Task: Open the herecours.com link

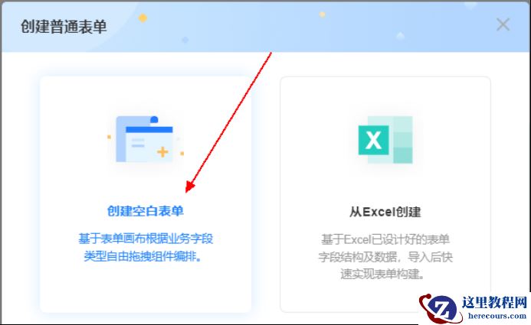Action: click(497, 316)
